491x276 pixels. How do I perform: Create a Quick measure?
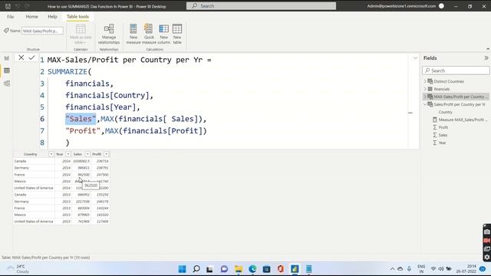[x=149, y=34]
